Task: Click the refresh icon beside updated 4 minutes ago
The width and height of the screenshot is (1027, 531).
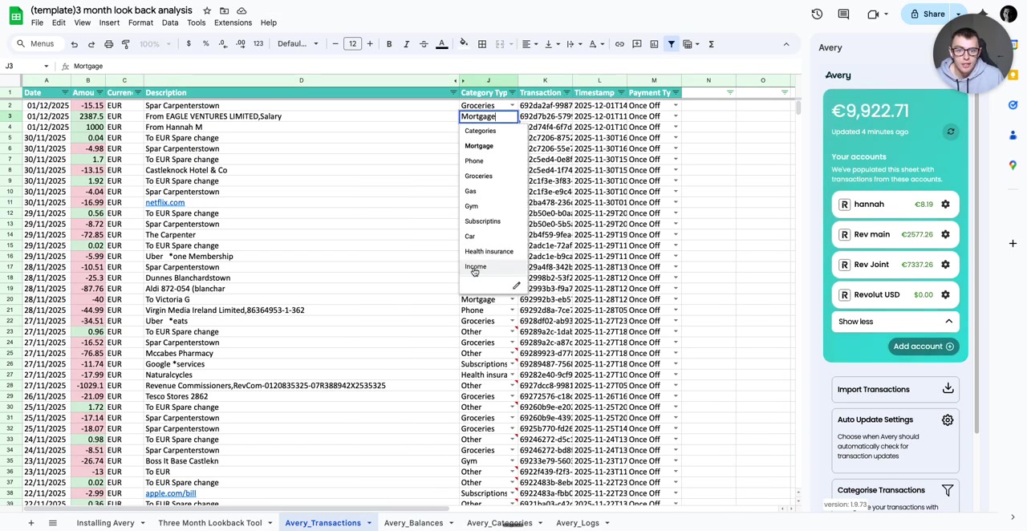Action: 951,131
